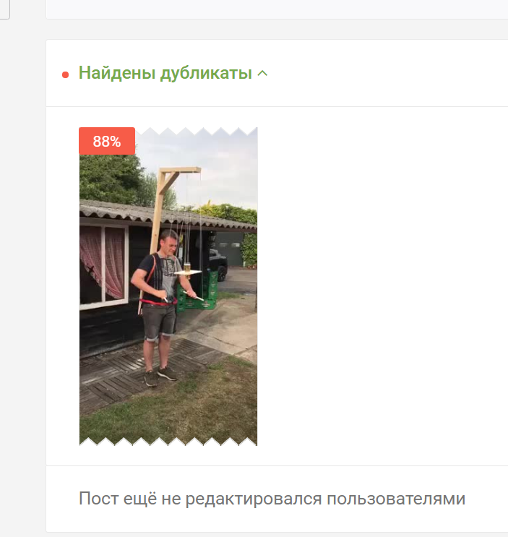Viewport: 508px width, 537px height.
Task: Click the beer glass on the hanging tray
Action: click(187, 267)
